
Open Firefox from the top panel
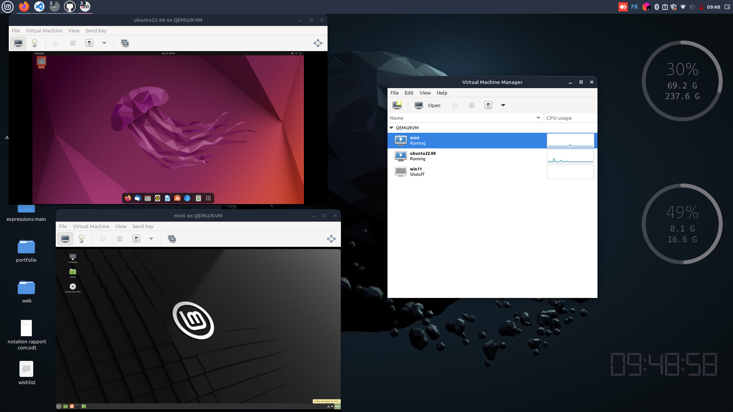(24, 6)
